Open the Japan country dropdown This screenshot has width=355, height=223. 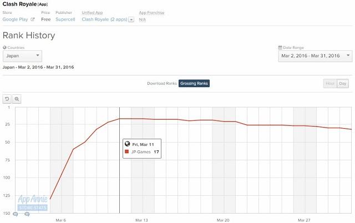click(22, 56)
